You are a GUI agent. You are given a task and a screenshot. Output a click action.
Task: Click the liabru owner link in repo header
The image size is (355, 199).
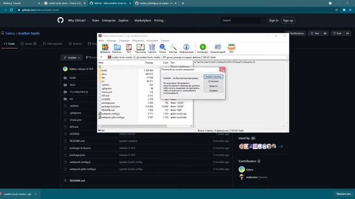point(10,33)
